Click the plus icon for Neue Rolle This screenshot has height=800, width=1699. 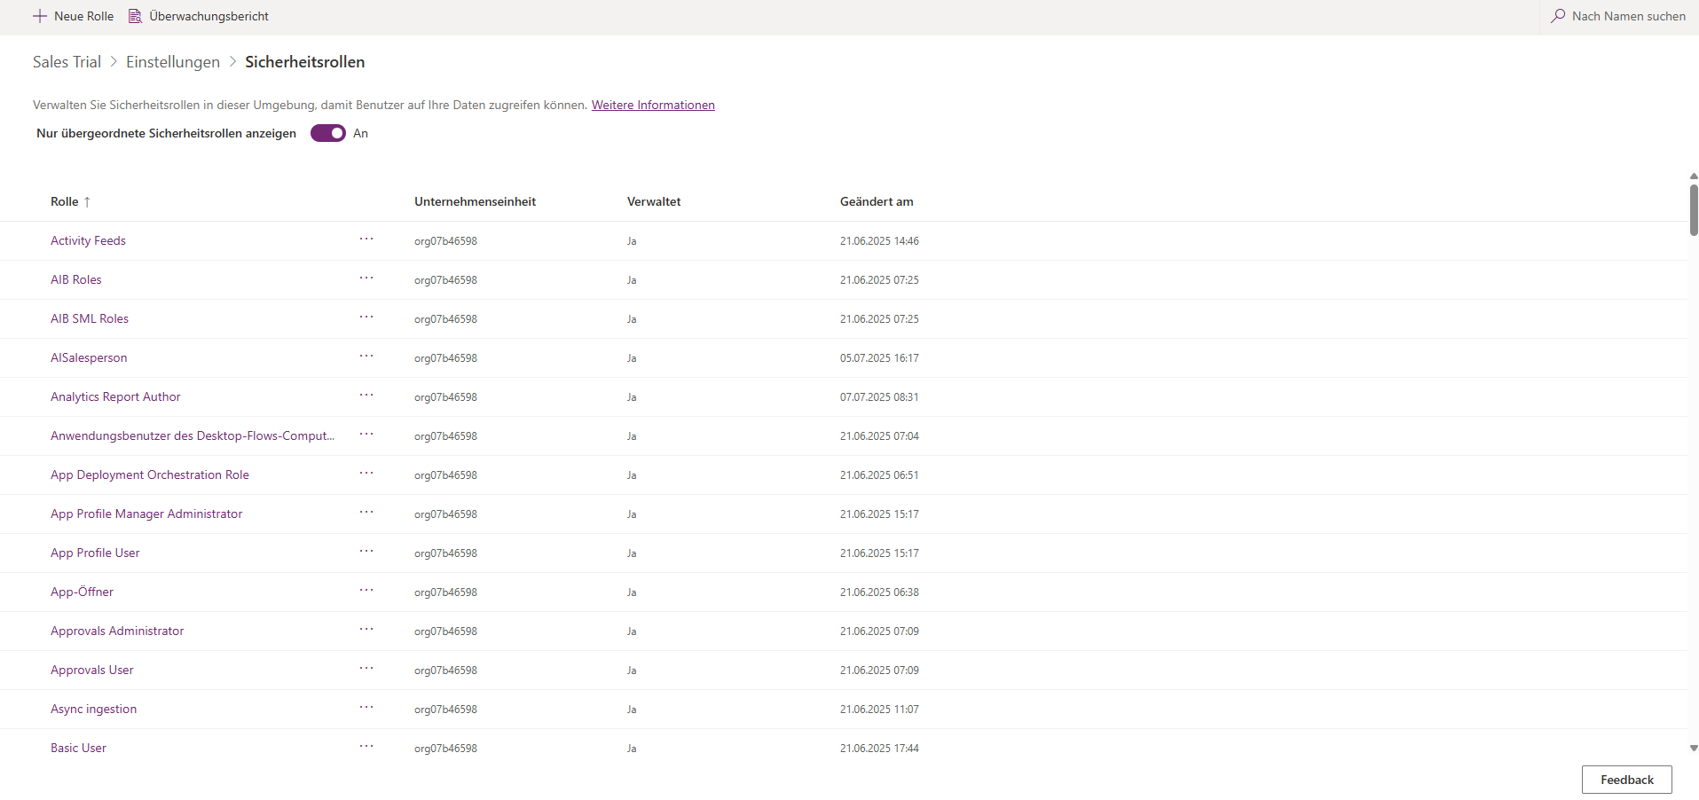coord(40,16)
